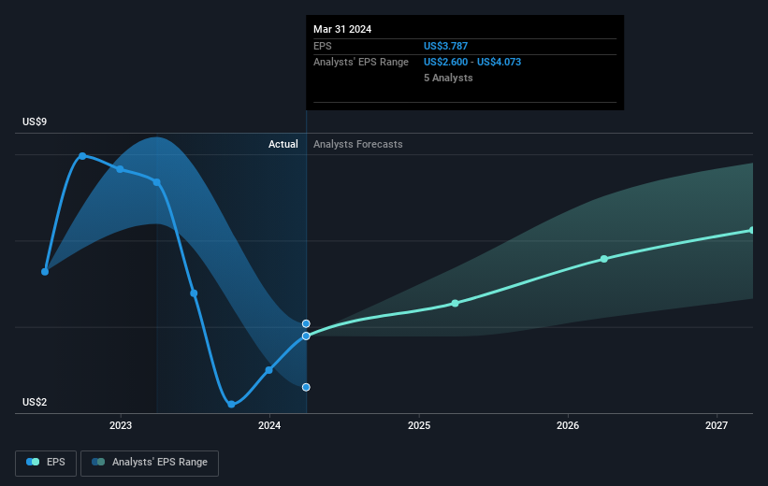Click the tooltip 'Analysts' EPS Range' row label
Image resolution: width=768 pixels, height=486 pixels.
[x=361, y=62]
